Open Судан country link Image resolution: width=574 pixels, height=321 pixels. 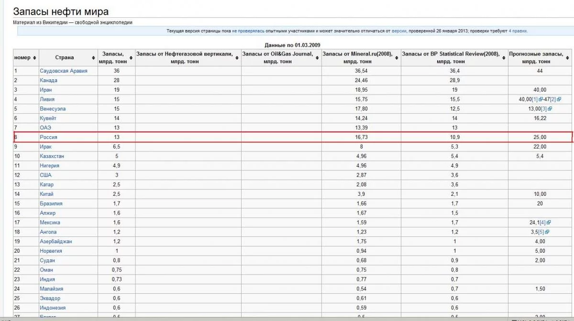pyautogui.click(x=47, y=260)
